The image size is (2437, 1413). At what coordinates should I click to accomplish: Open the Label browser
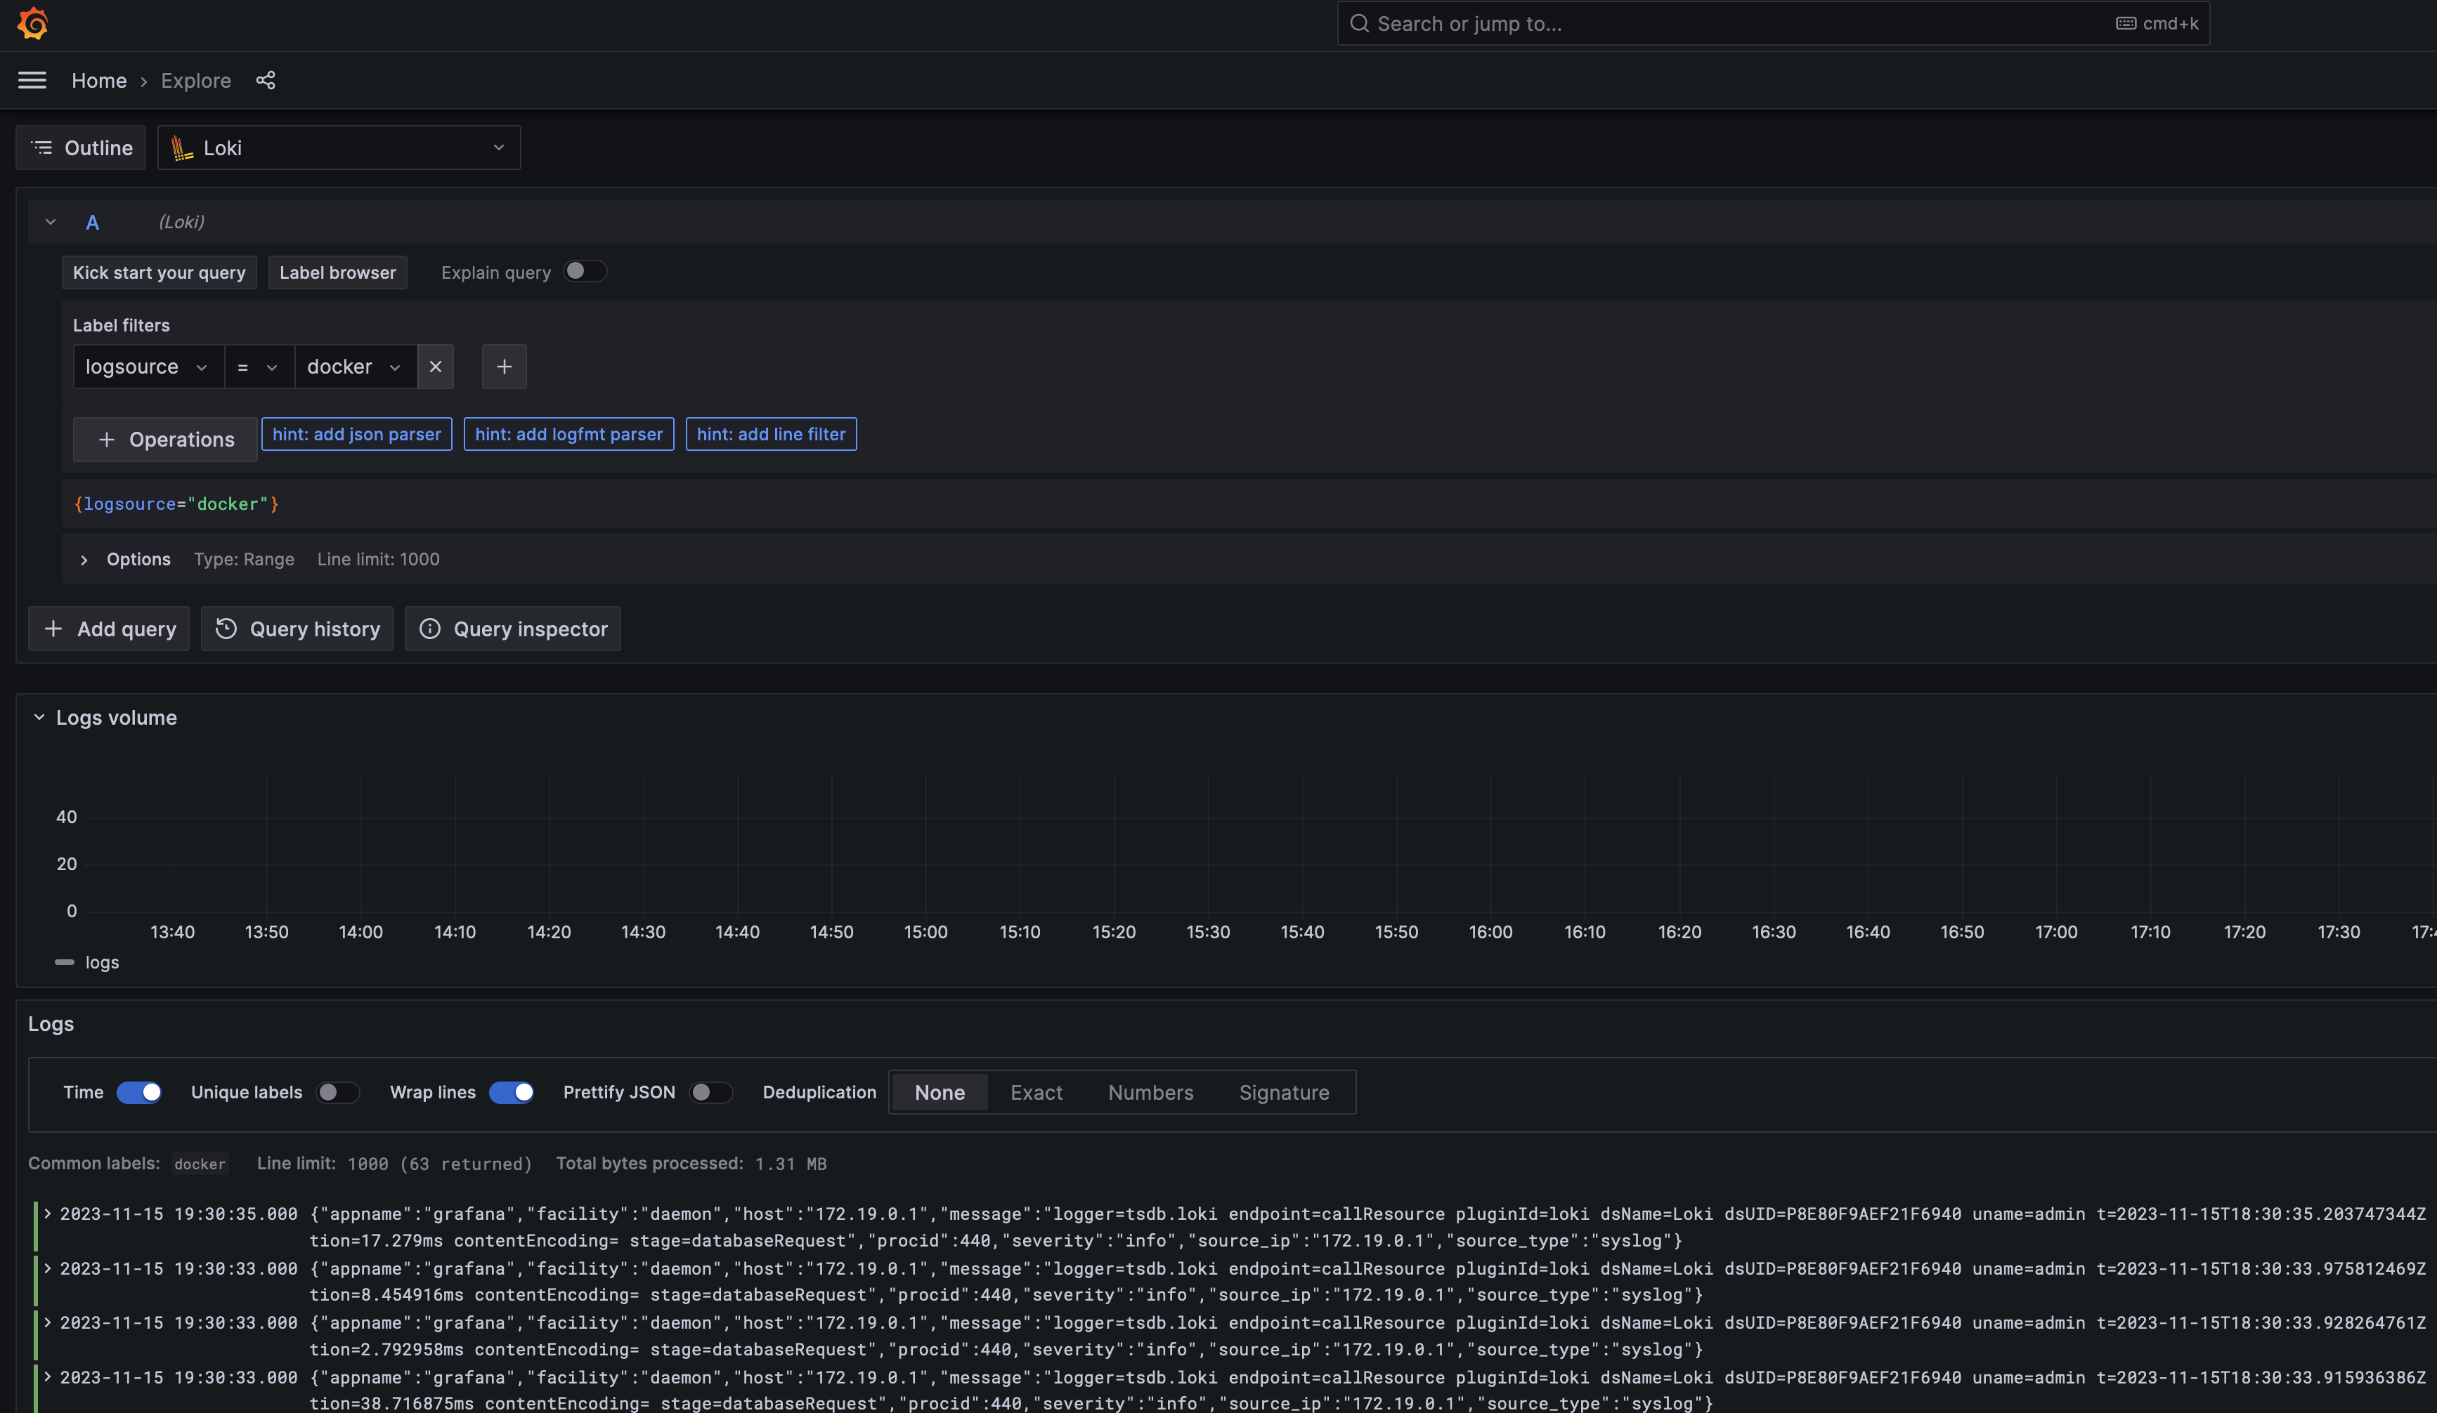tap(337, 272)
